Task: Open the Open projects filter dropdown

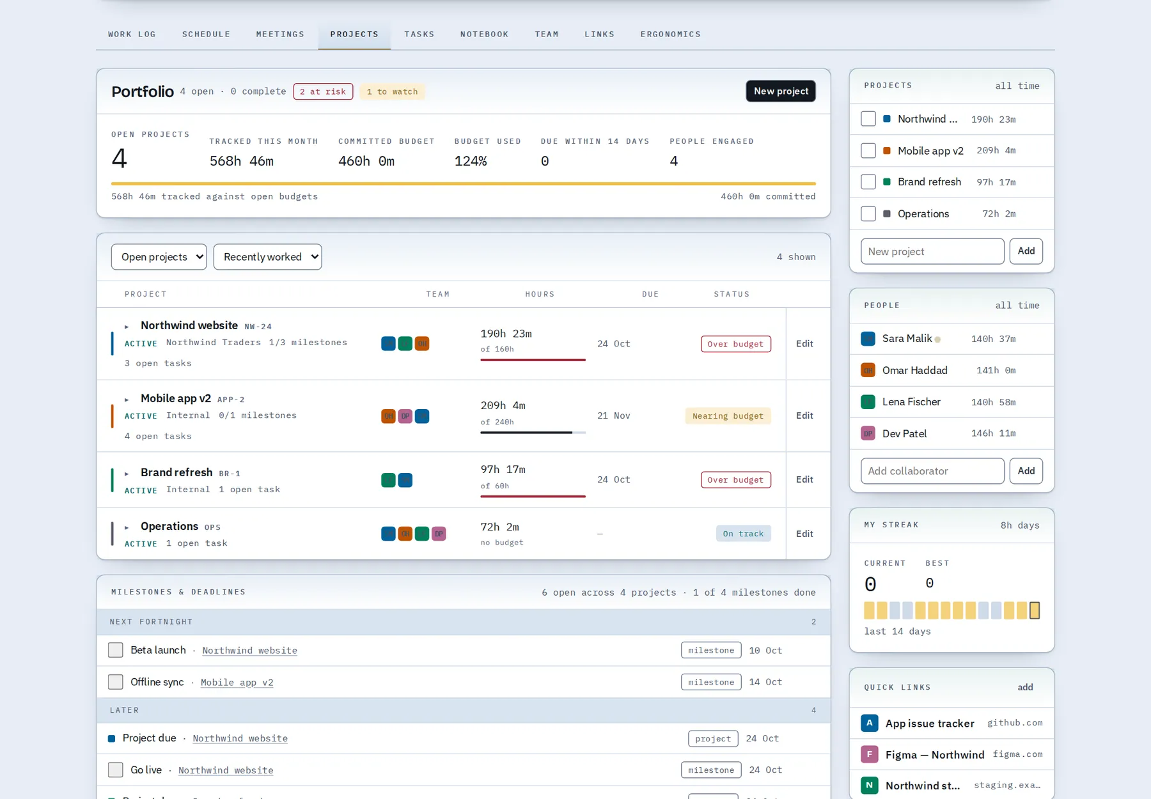Action: [159, 257]
